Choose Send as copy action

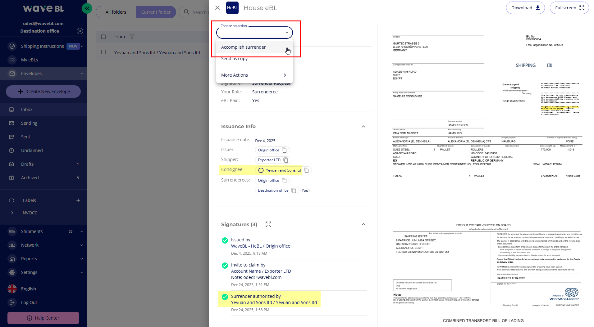click(254, 59)
